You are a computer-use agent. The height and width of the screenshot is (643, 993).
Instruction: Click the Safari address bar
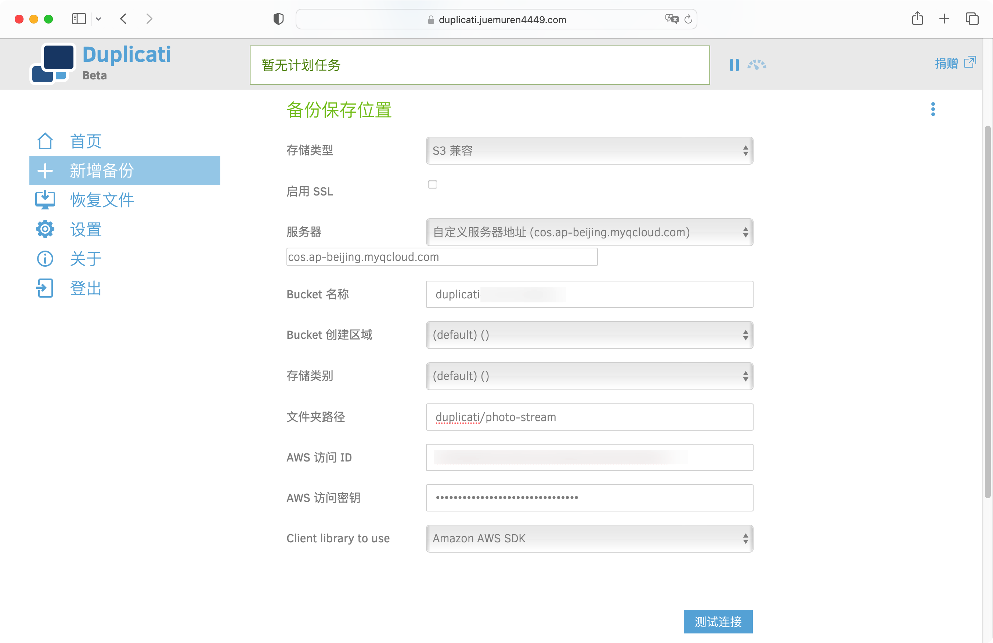coord(496,19)
